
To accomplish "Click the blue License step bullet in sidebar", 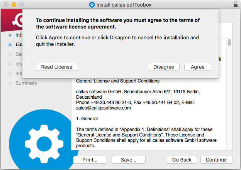I will point(10,45).
